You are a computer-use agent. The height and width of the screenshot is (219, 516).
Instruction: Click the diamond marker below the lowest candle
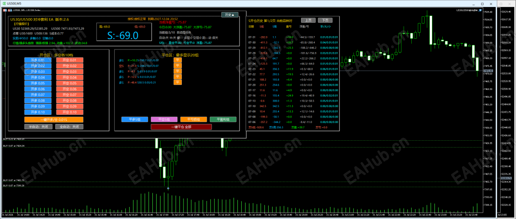[x=168, y=188]
